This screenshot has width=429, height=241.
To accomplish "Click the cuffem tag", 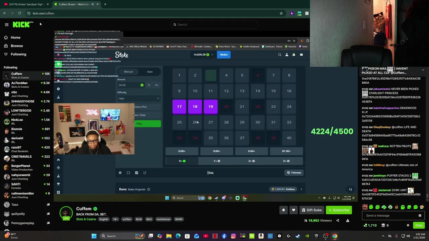I will click(127, 219).
